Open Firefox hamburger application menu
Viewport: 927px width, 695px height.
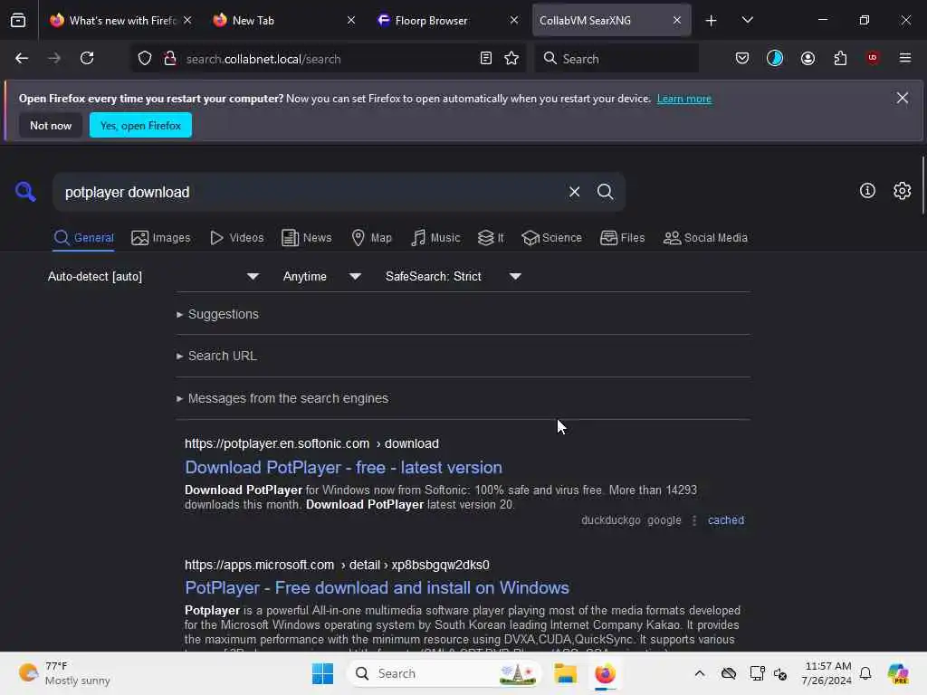[905, 58]
